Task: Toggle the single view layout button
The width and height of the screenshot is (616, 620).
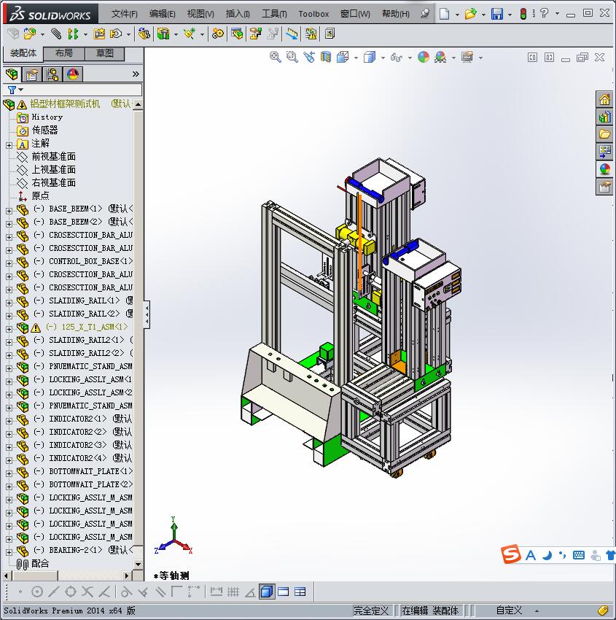Action: tap(284, 592)
